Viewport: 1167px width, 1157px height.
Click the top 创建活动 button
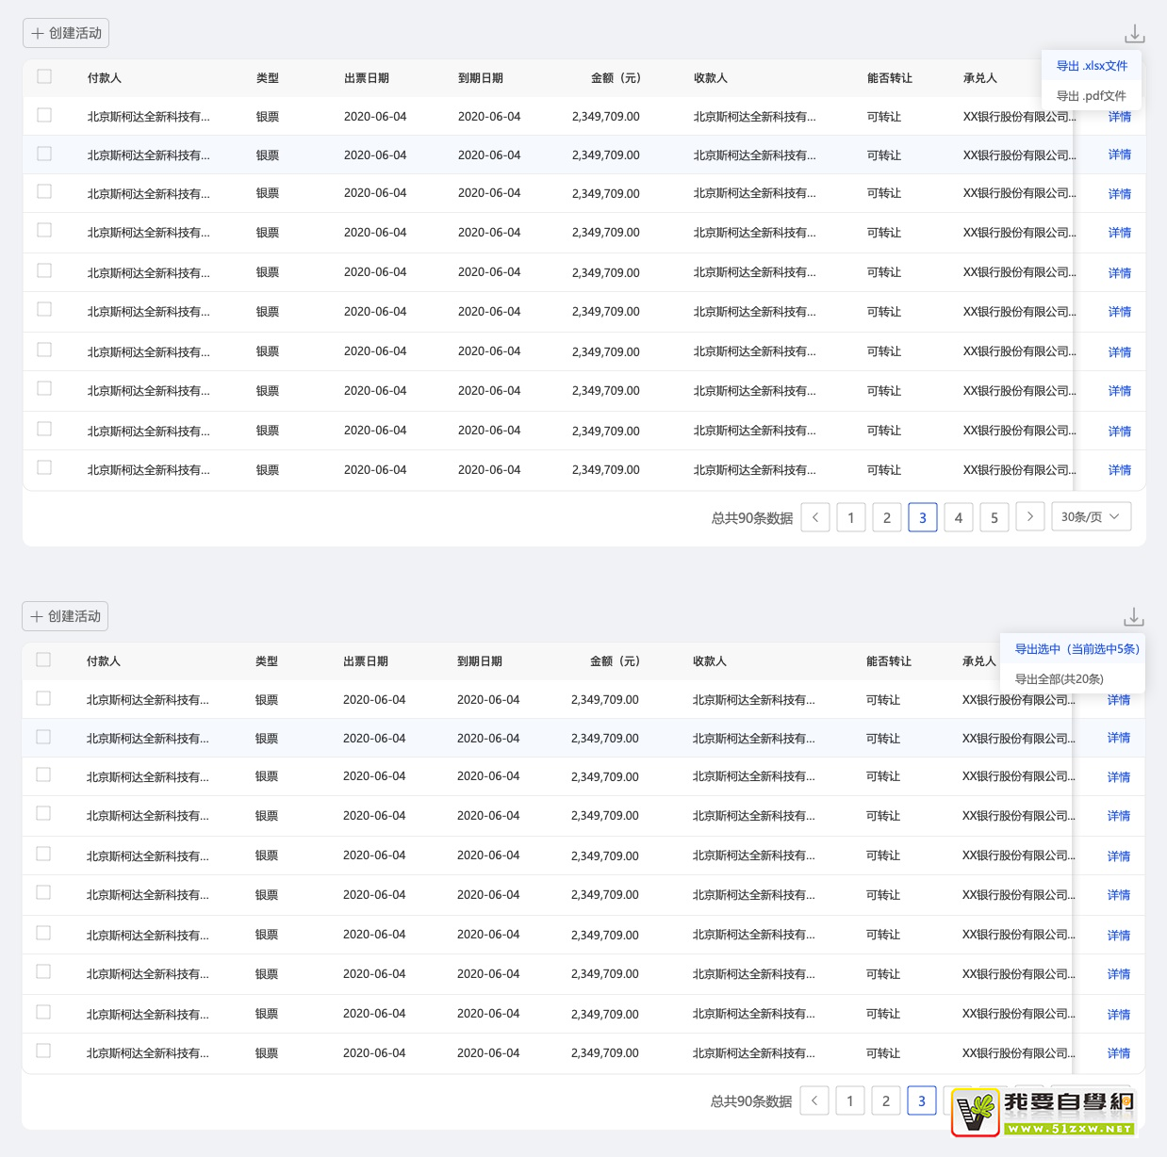66,33
